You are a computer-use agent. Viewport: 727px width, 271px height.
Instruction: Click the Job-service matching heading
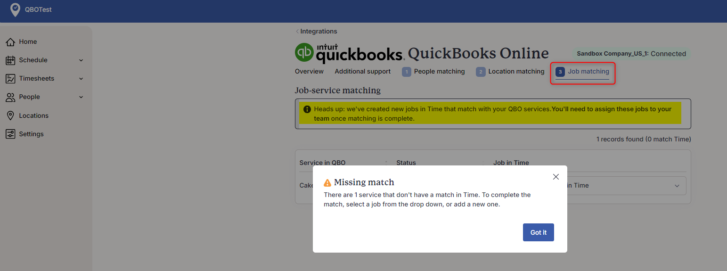pyautogui.click(x=338, y=90)
